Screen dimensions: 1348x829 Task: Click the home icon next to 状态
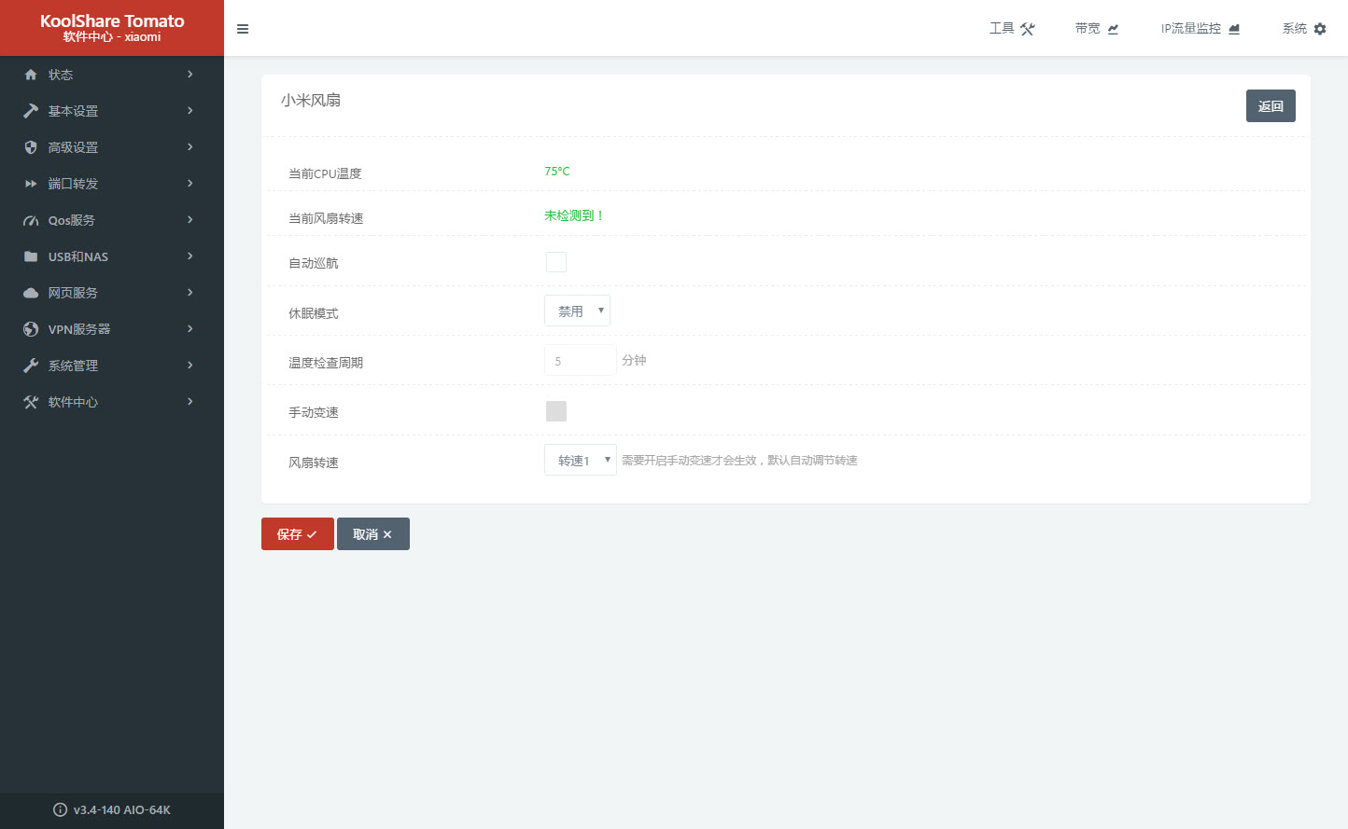coord(31,75)
